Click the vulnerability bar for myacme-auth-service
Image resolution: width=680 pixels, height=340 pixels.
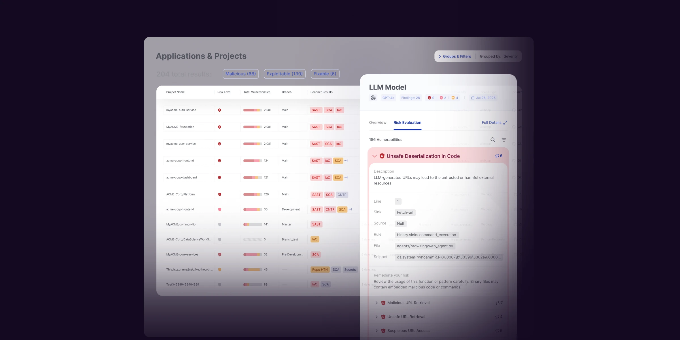tap(253, 110)
